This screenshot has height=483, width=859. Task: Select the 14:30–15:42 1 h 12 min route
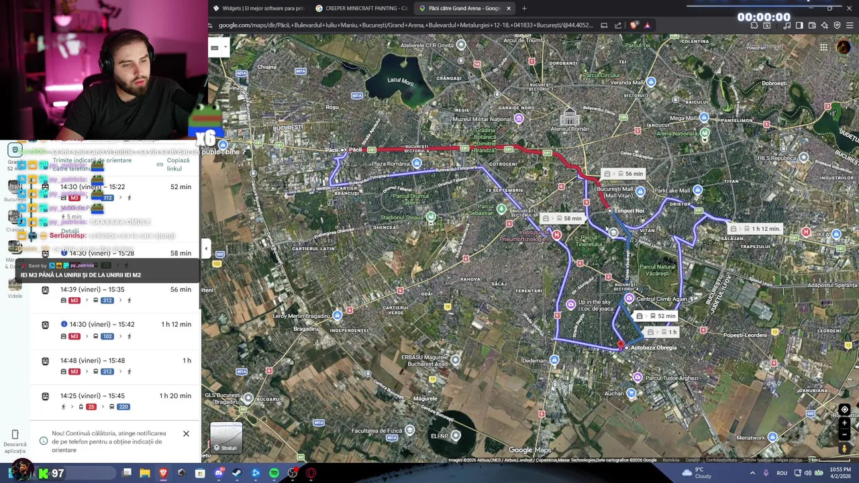tap(115, 330)
